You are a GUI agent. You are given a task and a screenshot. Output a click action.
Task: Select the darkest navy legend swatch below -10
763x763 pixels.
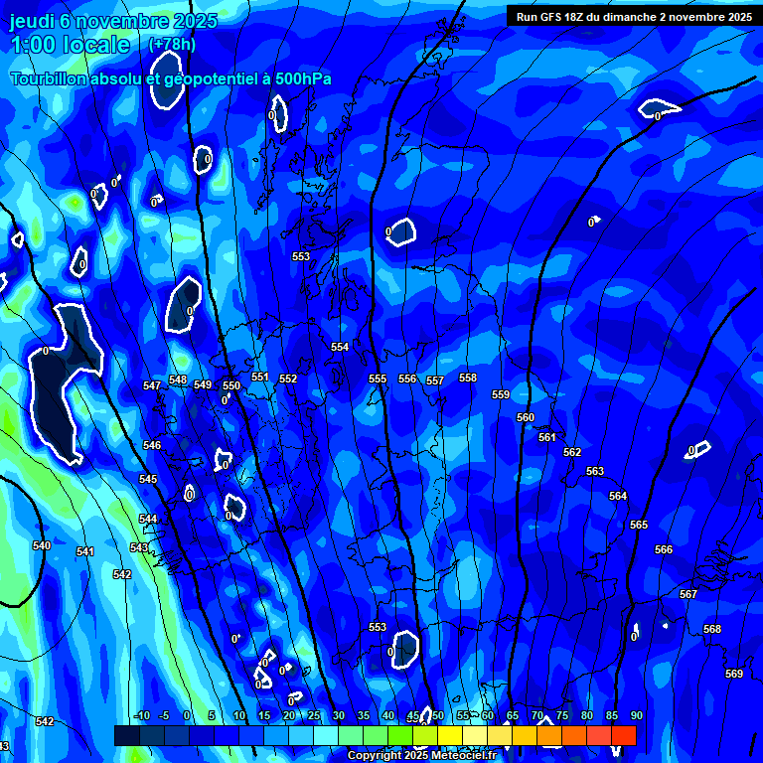(x=126, y=736)
